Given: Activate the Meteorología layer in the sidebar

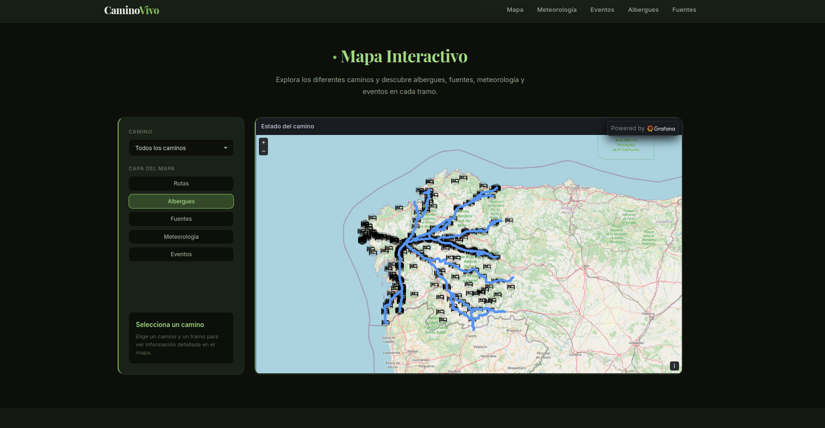Looking at the screenshot, I should point(181,237).
